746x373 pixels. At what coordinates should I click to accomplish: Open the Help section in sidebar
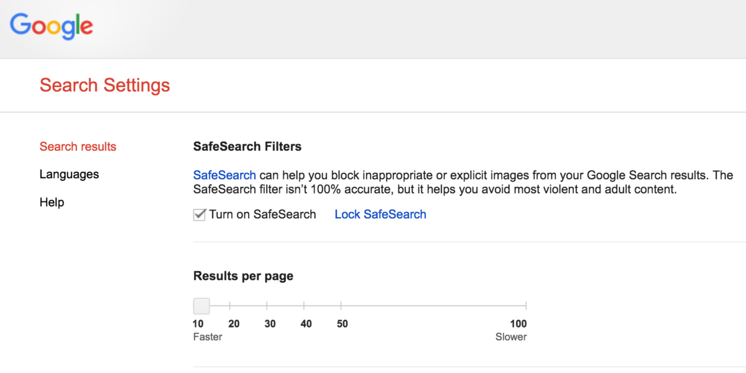coord(52,203)
